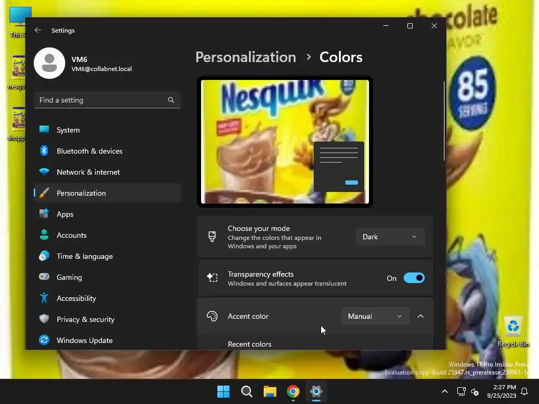Go to Time & language settings
Viewport: 539px width, 404px height.
[107, 256]
